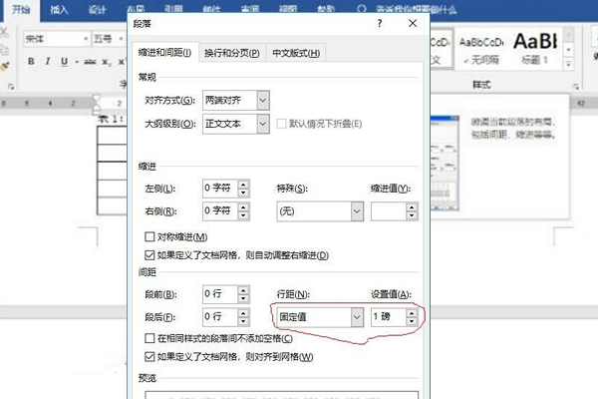598x399 pixels.
Task: Apply subscript formatting in the ribbon
Action: click(106, 62)
